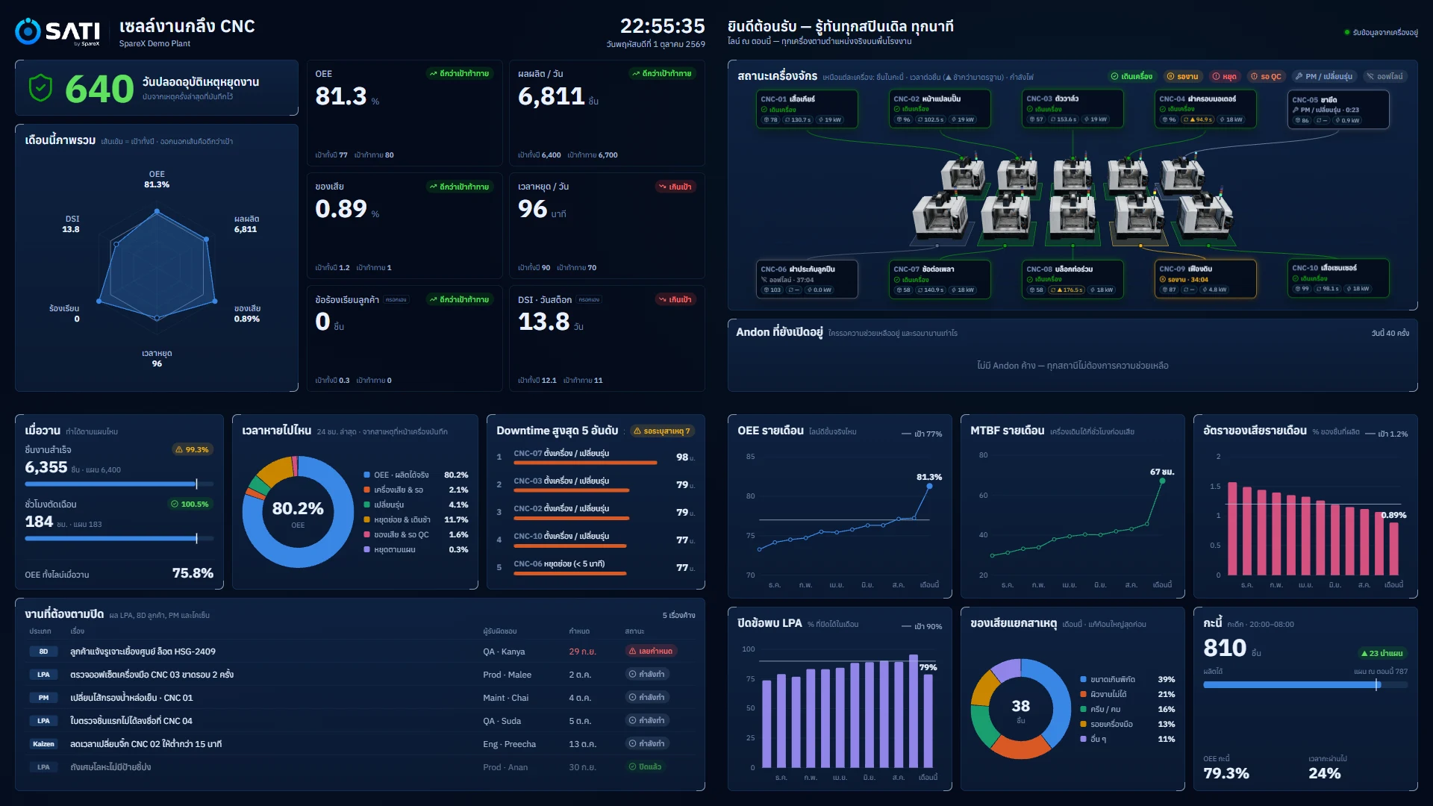
Task: Select the CNC-10 machine card
Action: tap(1338, 278)
